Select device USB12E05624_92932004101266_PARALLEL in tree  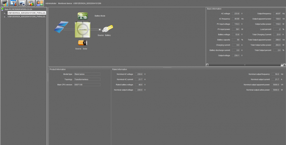[27, 16]
